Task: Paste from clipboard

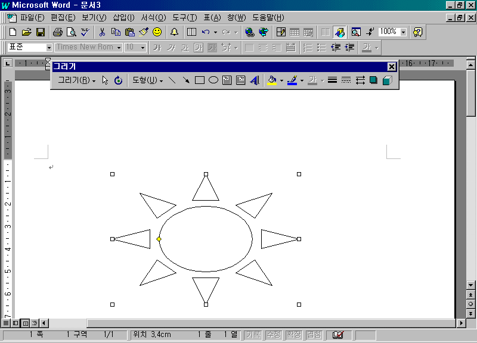Action: pyautogui.click(x=130, y=32)
